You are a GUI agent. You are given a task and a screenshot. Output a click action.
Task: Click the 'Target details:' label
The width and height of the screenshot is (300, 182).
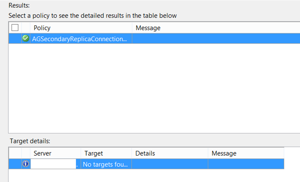pyautogui.click(x=30, y=141)
